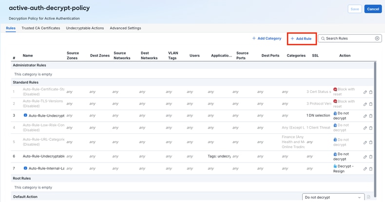Screen dimensions: 385x202
Task: Click the Users column header
Action: pos(194,55)
